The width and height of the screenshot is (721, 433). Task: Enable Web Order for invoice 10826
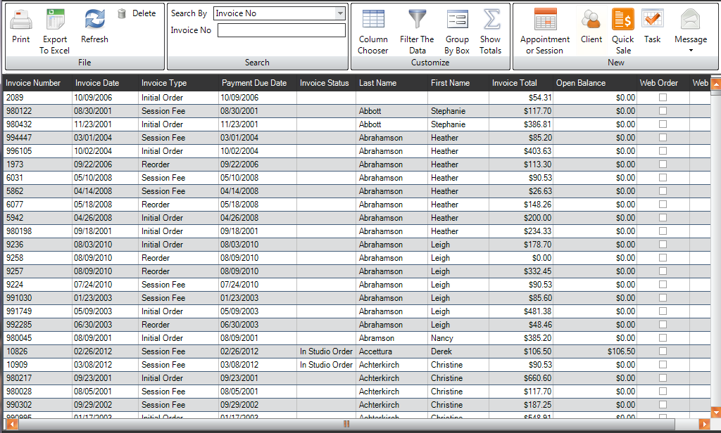click(x=662, y=351)
